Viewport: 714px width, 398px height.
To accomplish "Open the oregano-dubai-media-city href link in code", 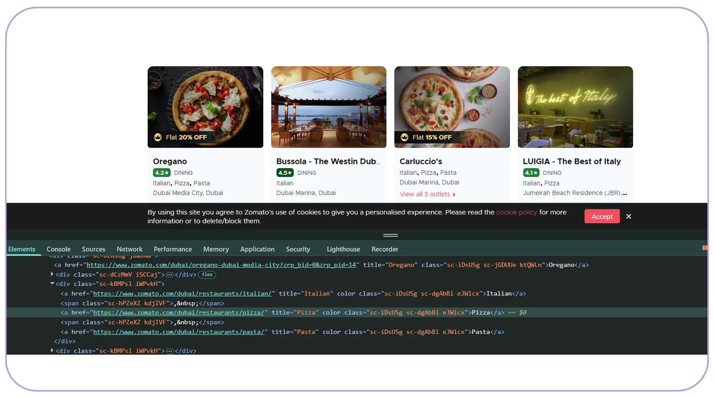I will pos(221,265).
